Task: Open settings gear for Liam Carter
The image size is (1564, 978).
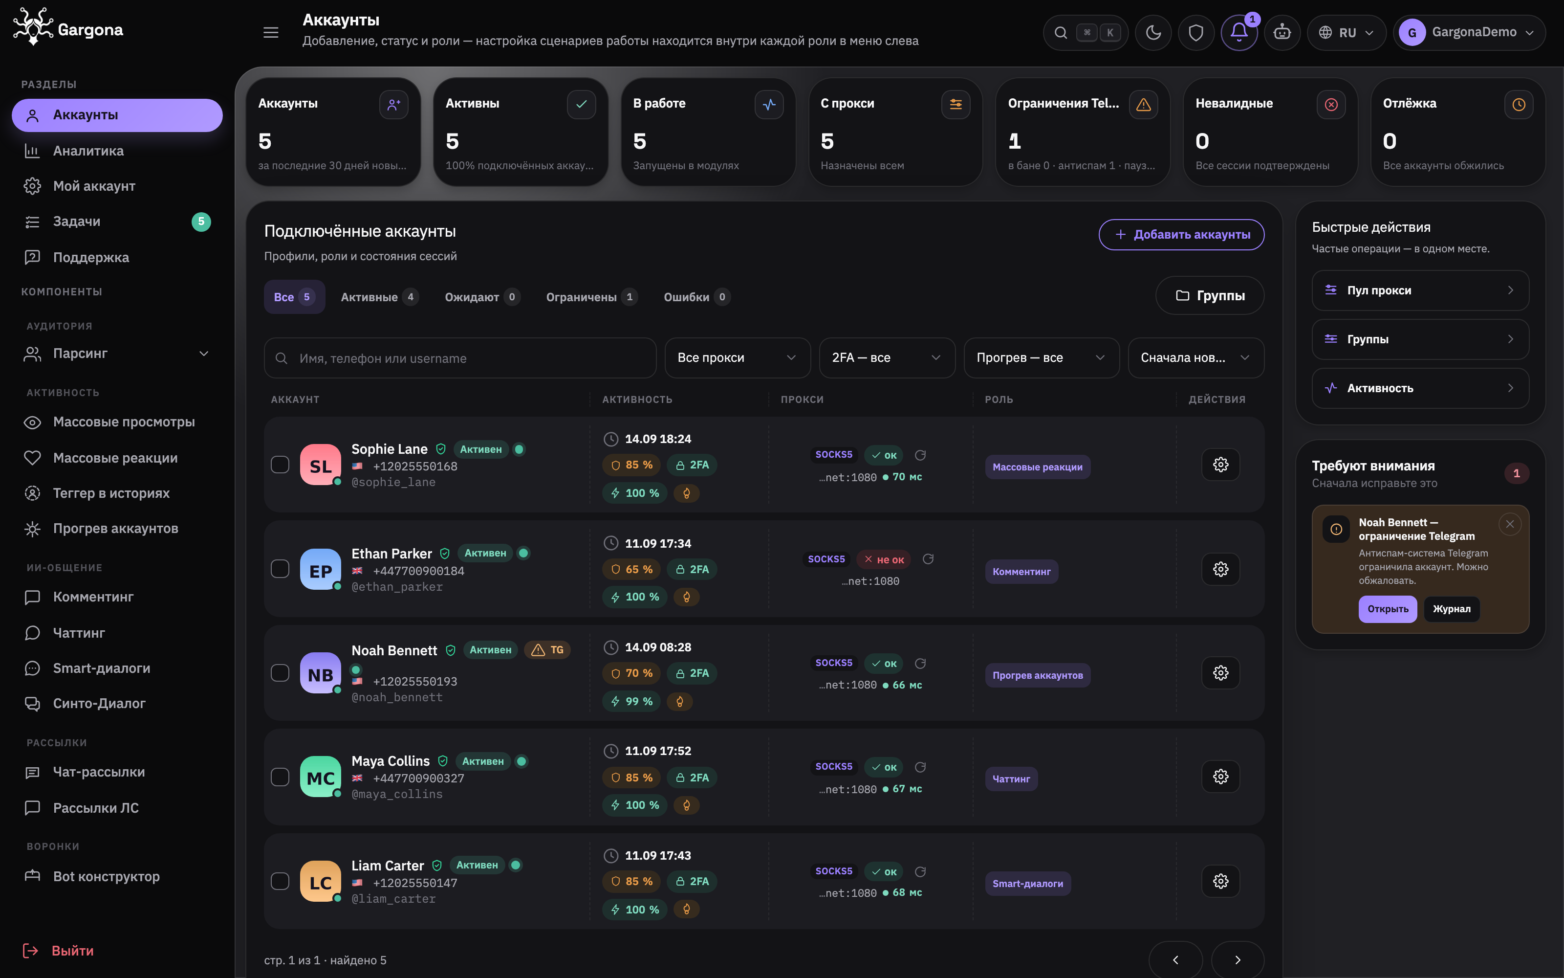Action: click(1220, 881)
